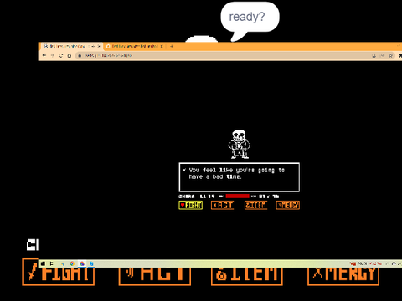
Task: Close the first browser tab
Action: click(99, 46)
